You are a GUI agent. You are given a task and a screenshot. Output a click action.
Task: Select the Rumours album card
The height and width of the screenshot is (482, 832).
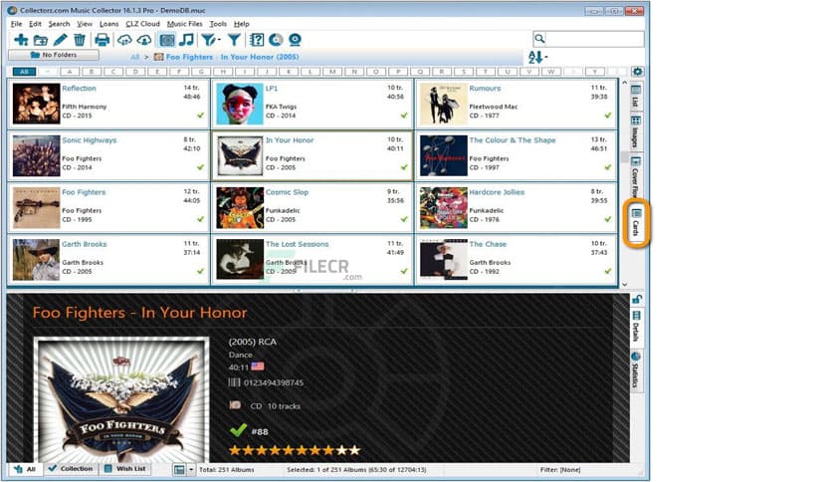pos(516,104)
